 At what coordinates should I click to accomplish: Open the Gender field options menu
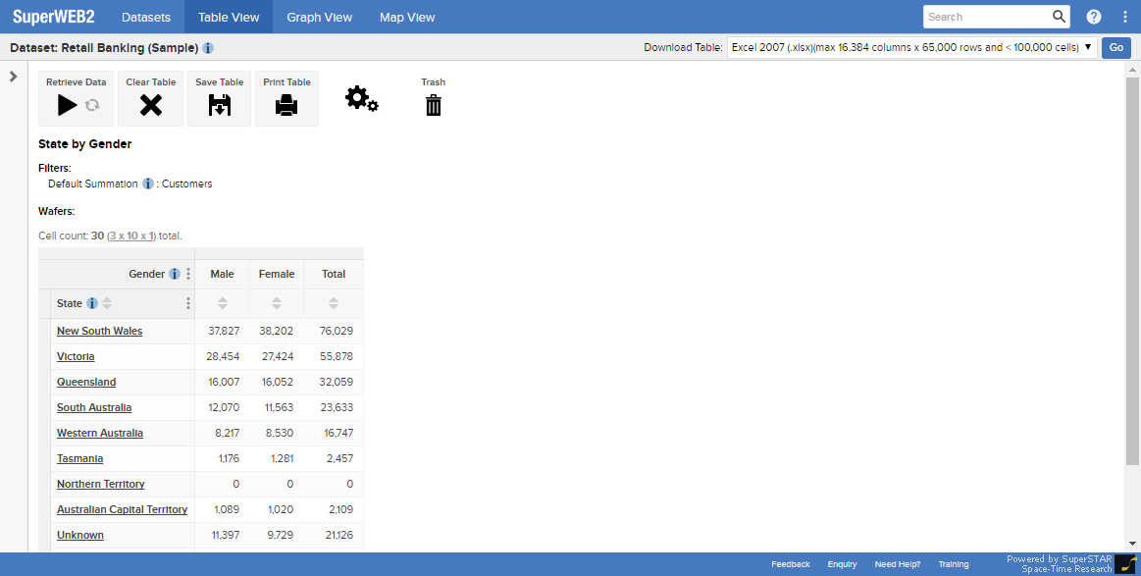point(188,275)
